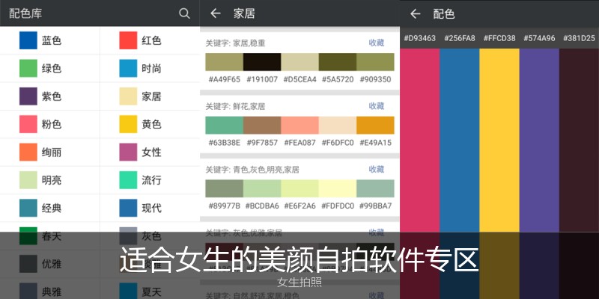
Task: Click the #381D25 hex code label
Action: pos(579,38)
